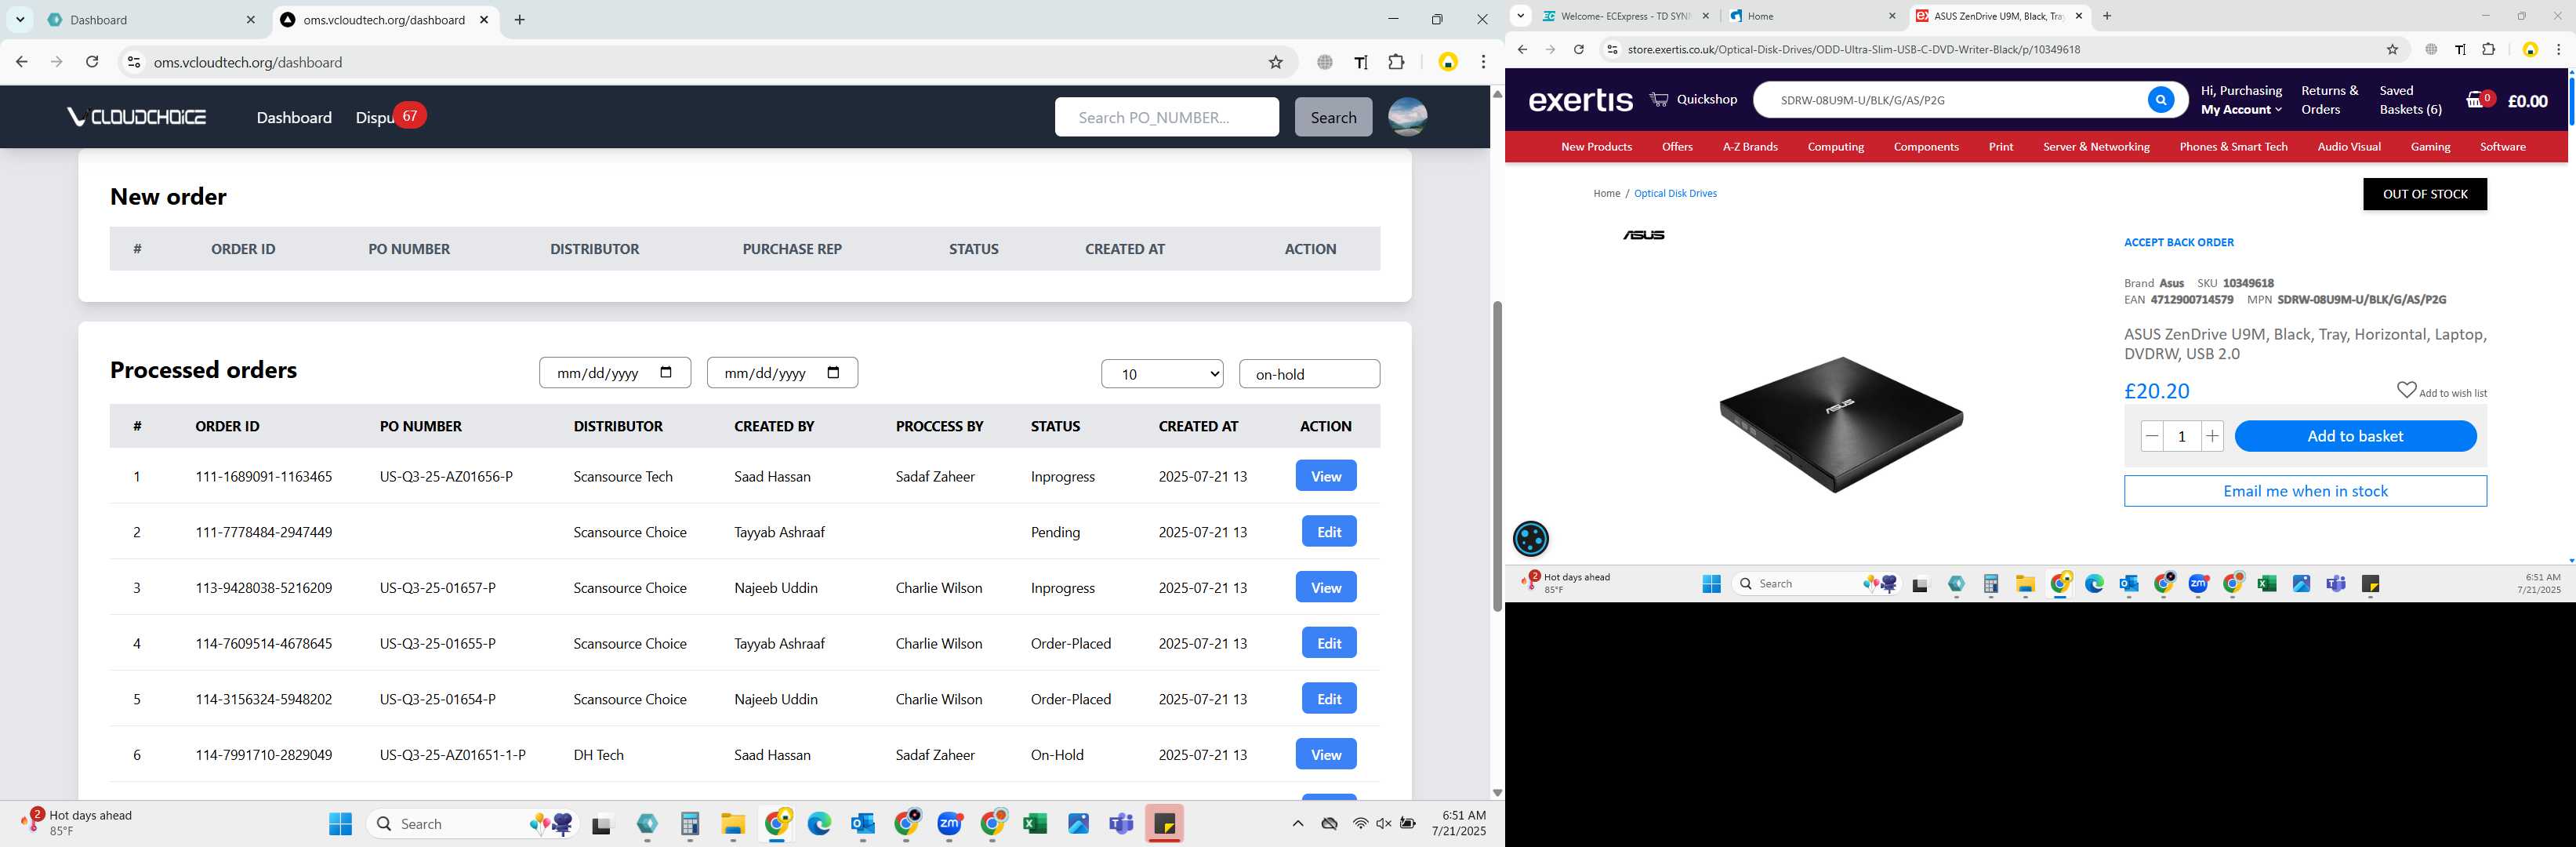This screenshot has height=847, width=2576.
Task: Switch to the Home tab in right browser
Action: click(x=1813, y=16)
